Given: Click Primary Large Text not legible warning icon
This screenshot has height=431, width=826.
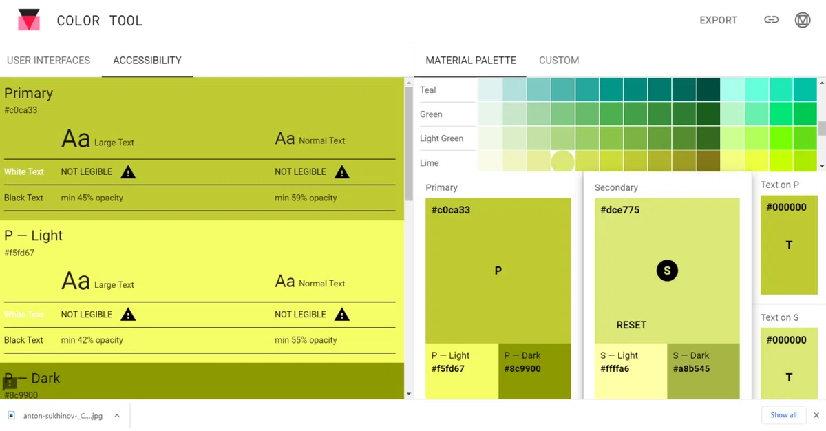Looking at the screenshot, I should tap(128, 171).
